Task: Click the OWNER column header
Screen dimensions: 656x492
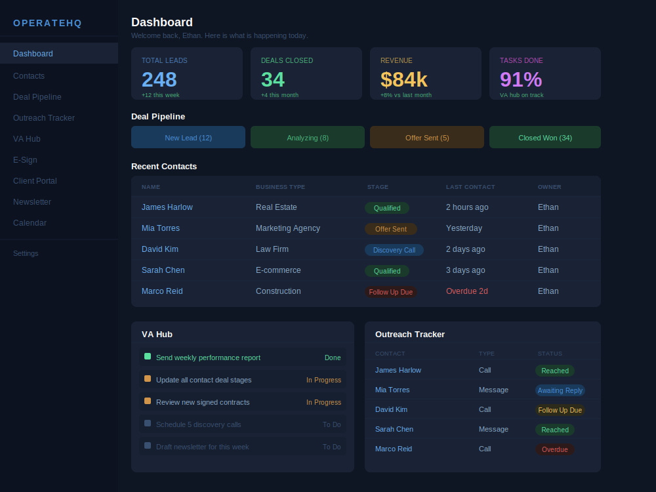Action: (549, 186)
